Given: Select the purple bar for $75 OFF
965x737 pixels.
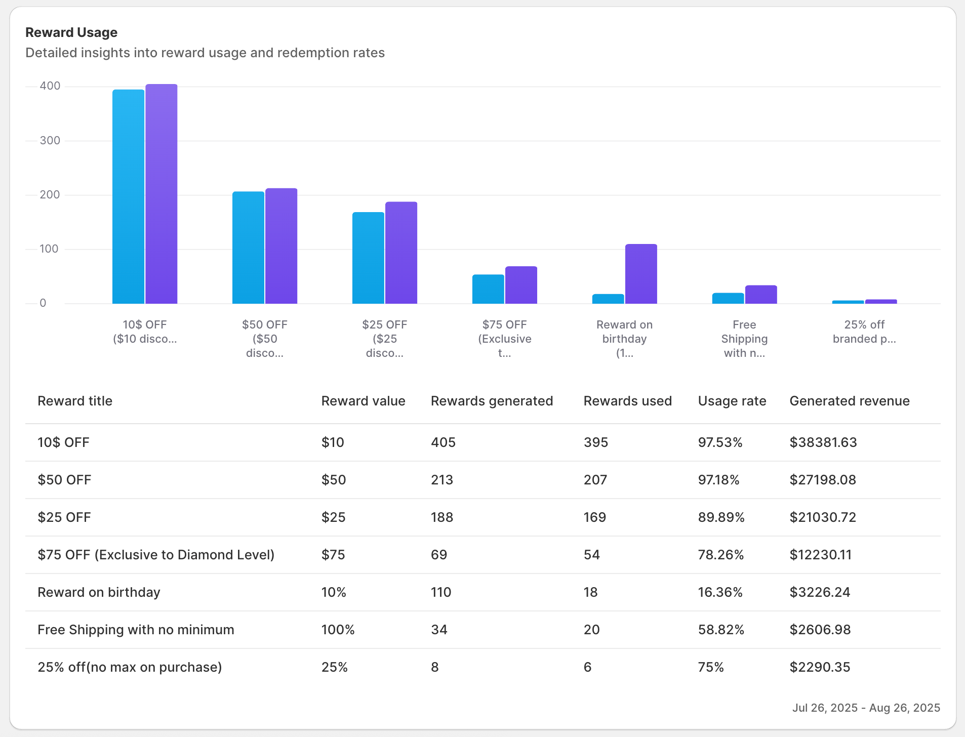Looking at the screenshot, I should click(521, 285).
